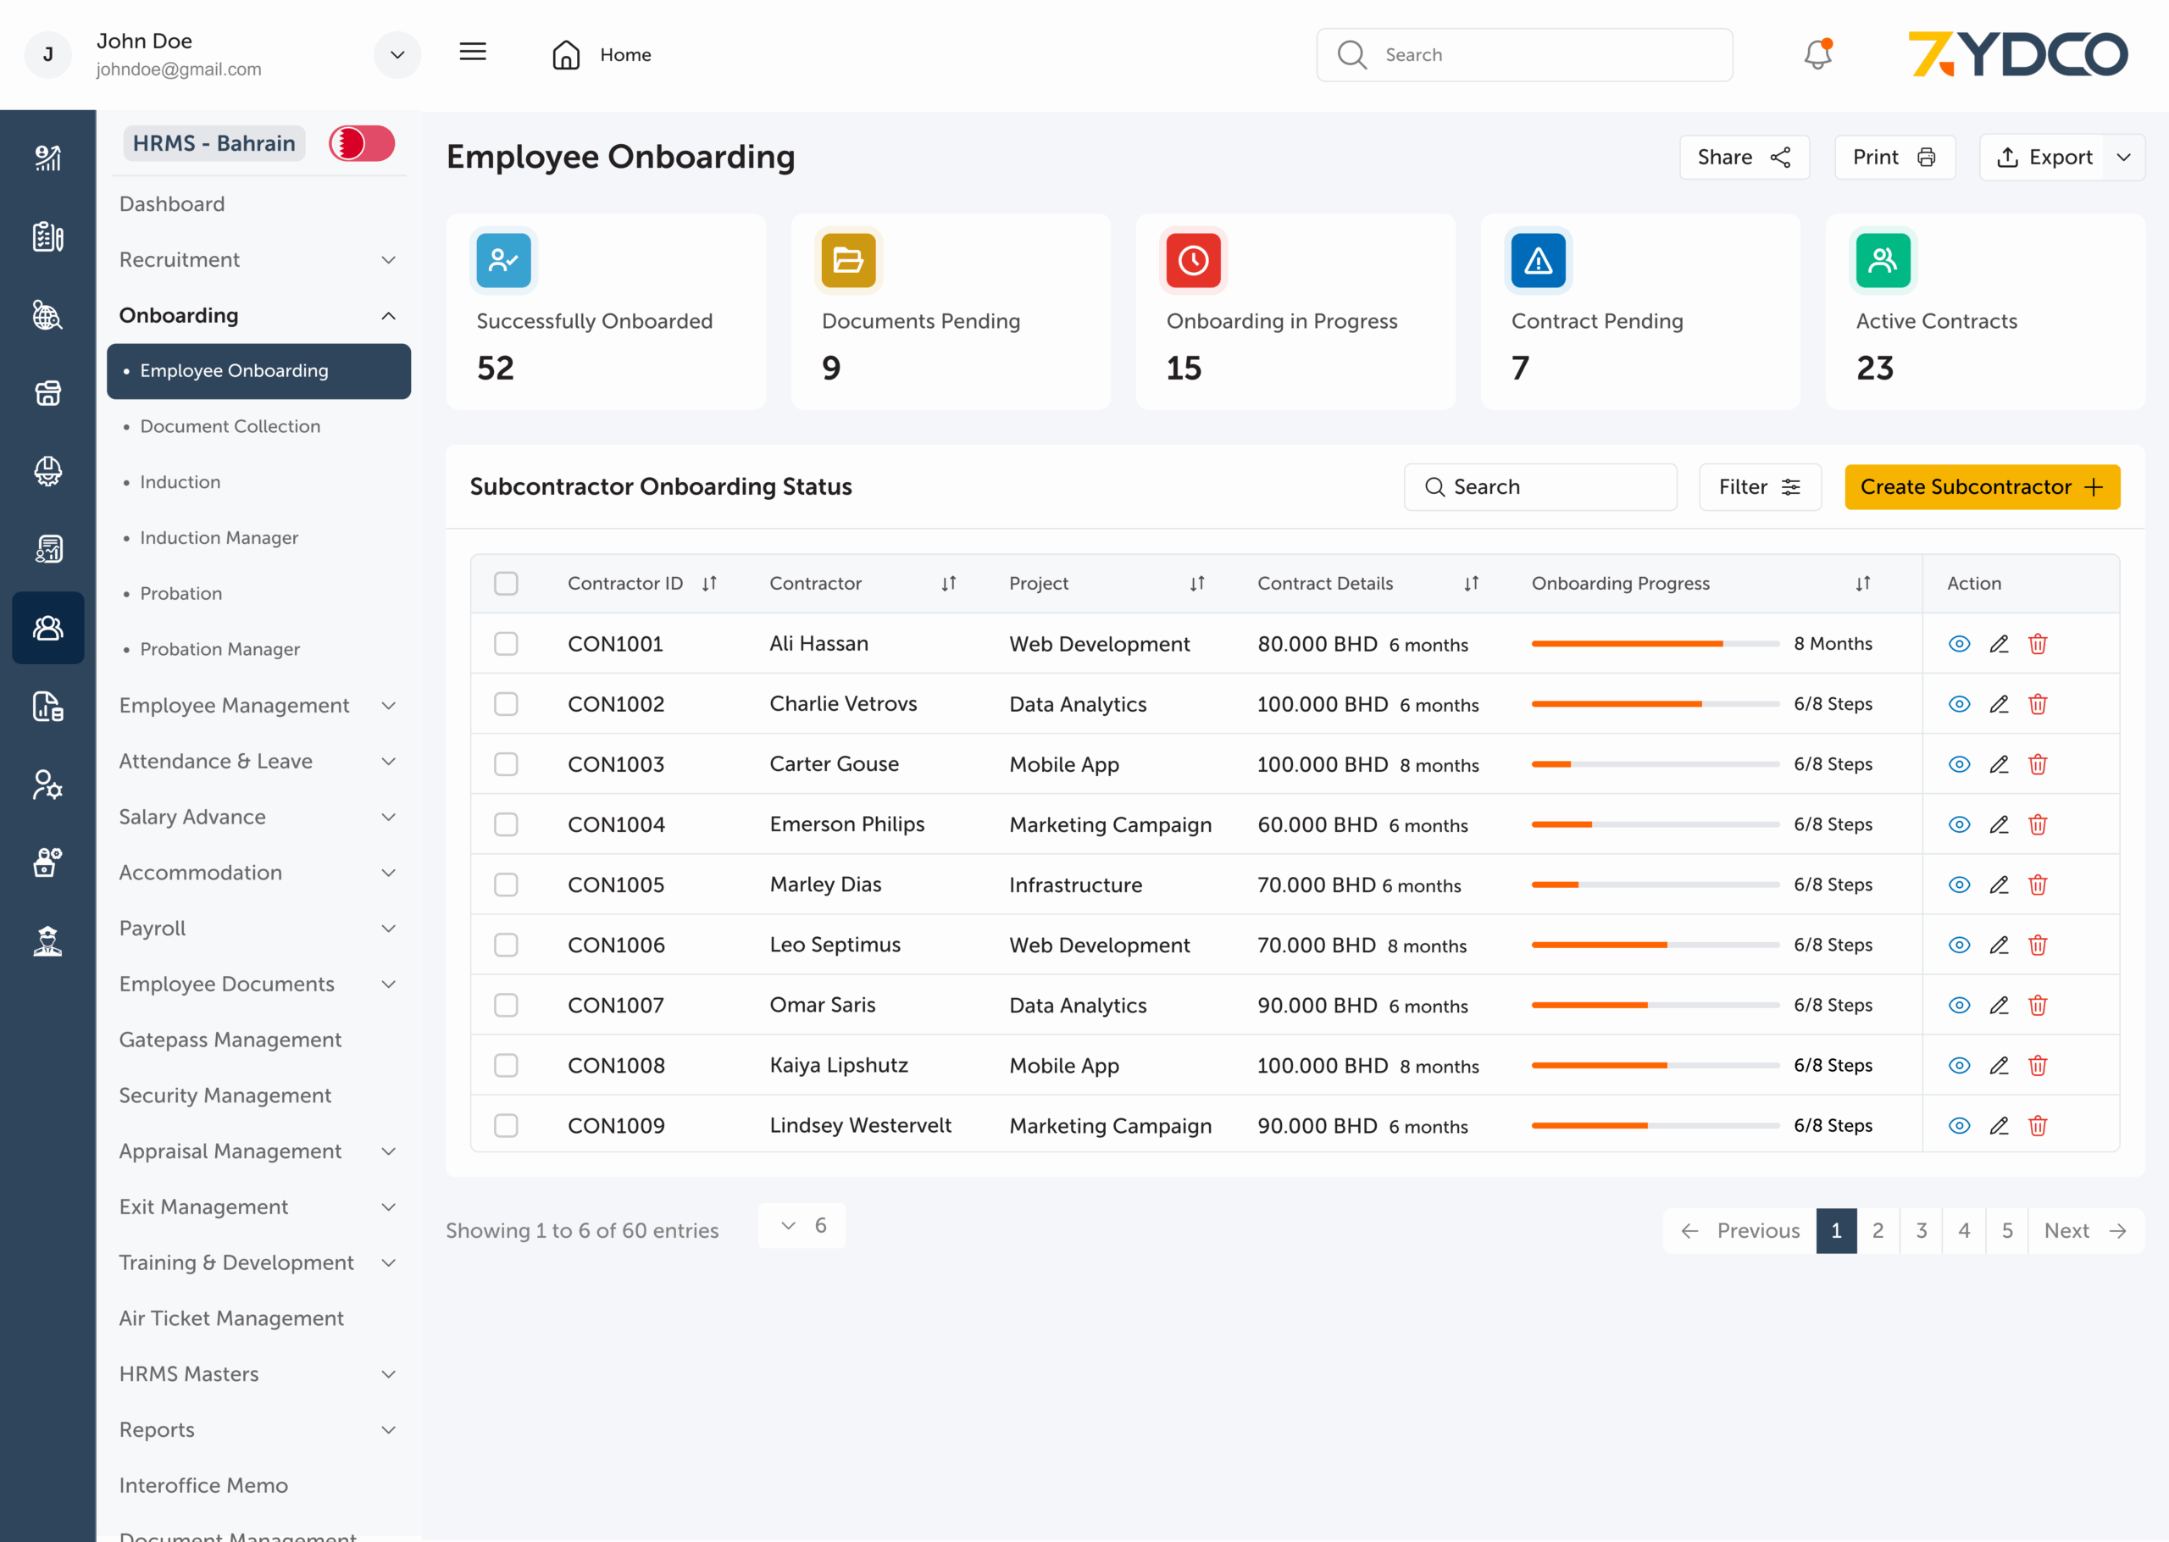Select the Probation Manager menu item

pos(219,648)
